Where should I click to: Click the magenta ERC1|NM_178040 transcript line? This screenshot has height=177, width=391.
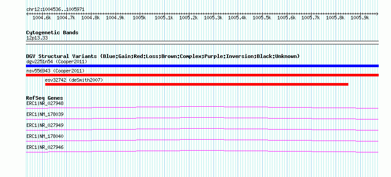click(202, 140)
